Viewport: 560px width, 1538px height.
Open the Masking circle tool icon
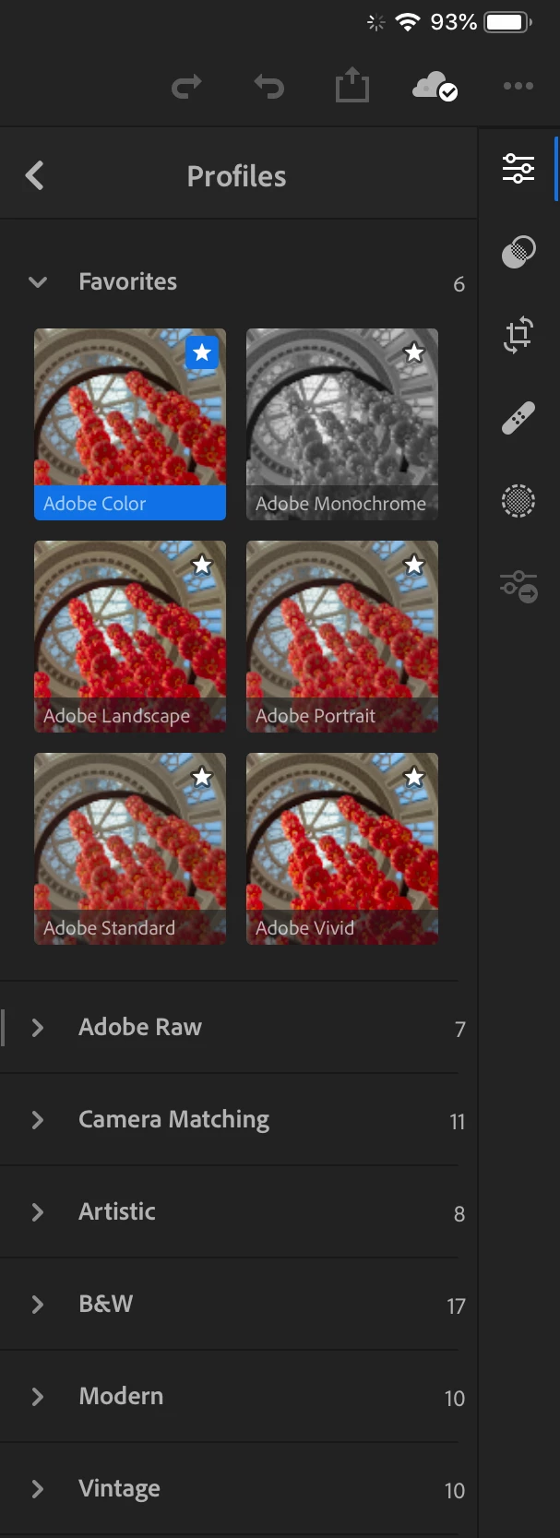[518, 251]
